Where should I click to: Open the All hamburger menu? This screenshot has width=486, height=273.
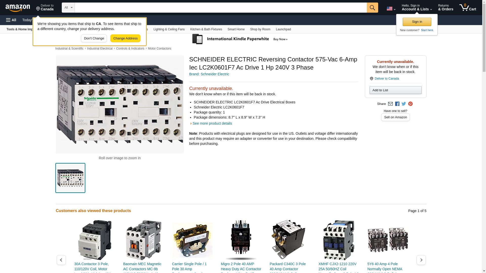(11, 20)
